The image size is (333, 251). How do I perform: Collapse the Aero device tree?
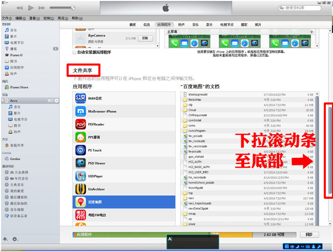[3, 100]
